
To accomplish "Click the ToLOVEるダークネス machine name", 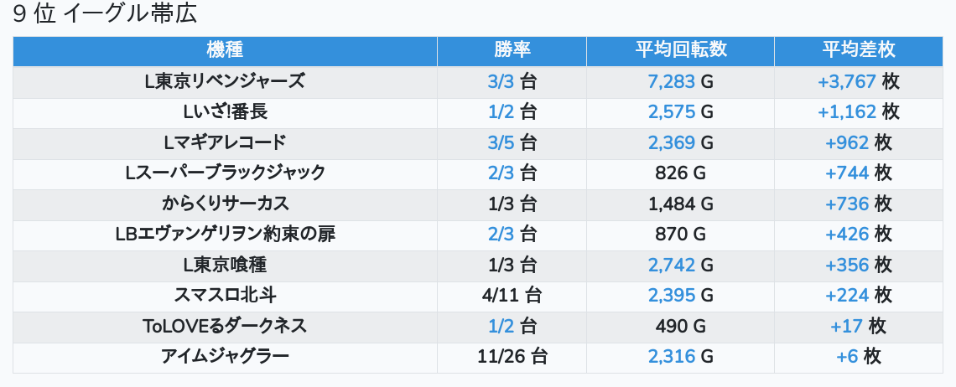I will pos(225,326).
